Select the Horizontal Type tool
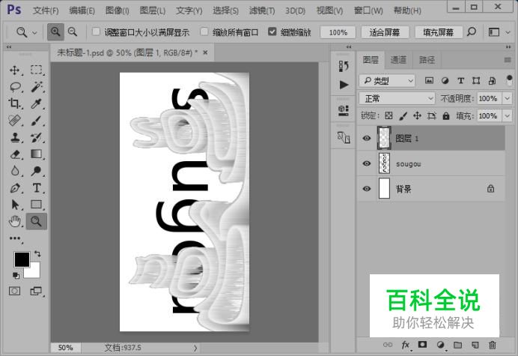Viewport: 518px width, 356px height. [x=37, y=188]
